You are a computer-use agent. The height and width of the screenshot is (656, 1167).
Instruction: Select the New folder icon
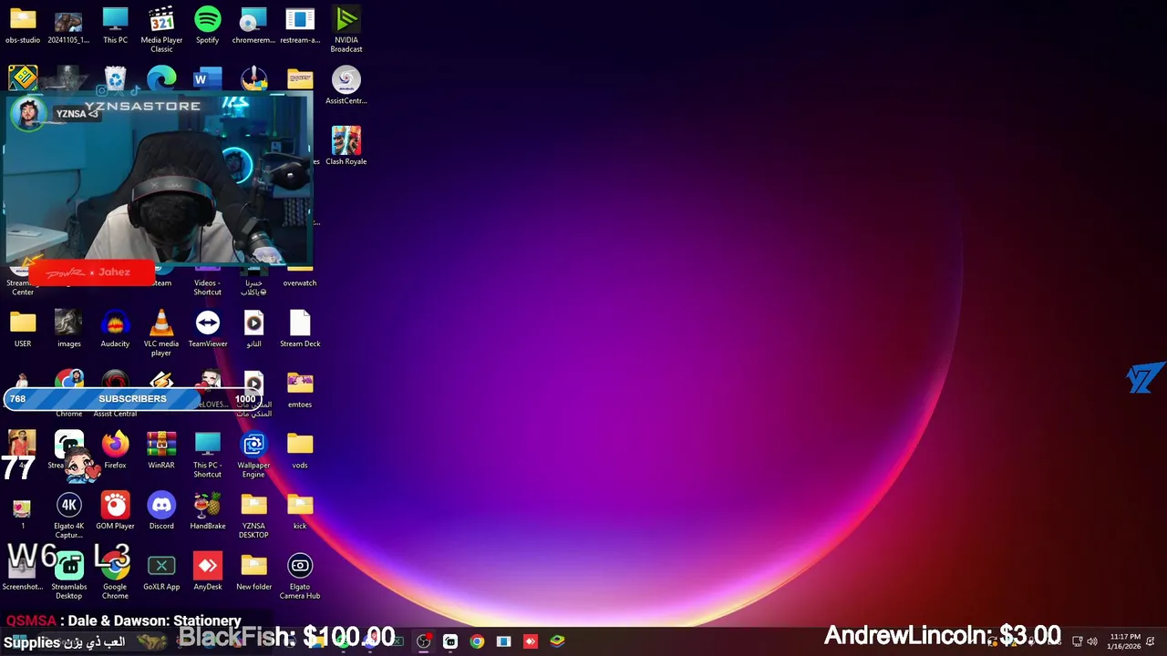(253, 572)
